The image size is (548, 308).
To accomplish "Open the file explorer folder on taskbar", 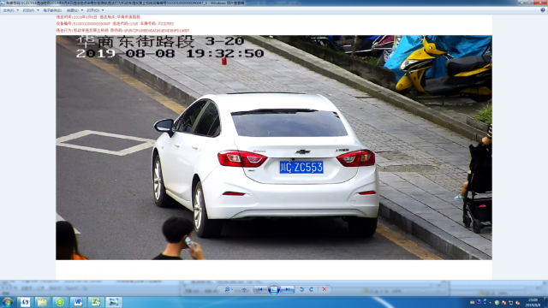I will tap(42, 302).
